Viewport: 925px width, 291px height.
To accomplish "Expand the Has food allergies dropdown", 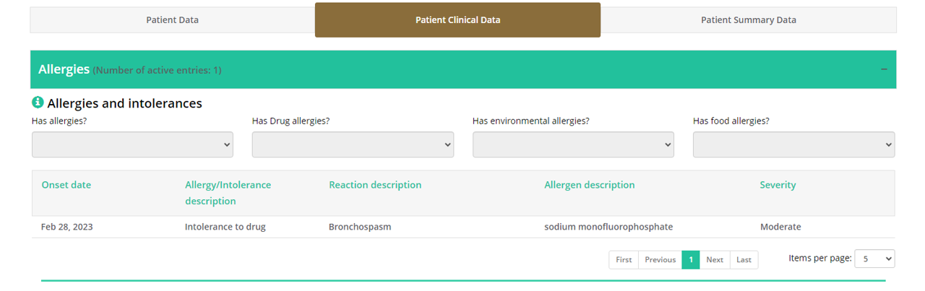I will click(x=793, y=144).
